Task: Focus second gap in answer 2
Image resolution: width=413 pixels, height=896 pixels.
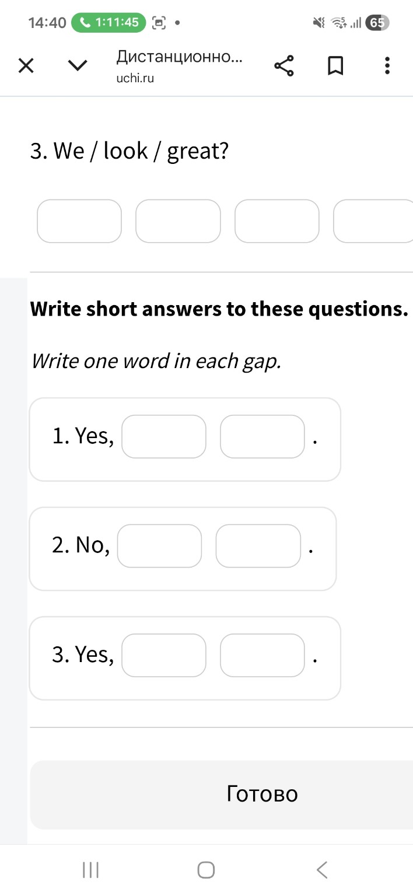Action: [258, 546]
